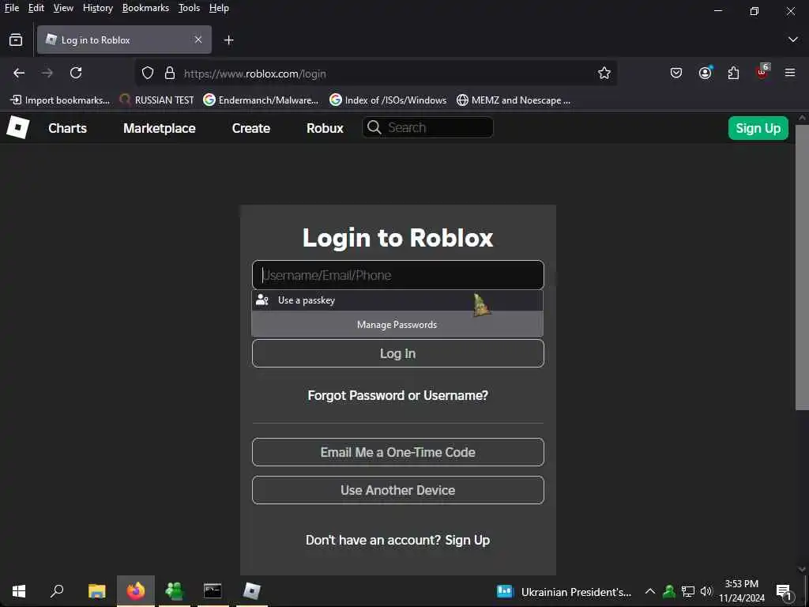Click Use Another Device button
This screenshot has width=809, height=607.
(x=398, y=490)
